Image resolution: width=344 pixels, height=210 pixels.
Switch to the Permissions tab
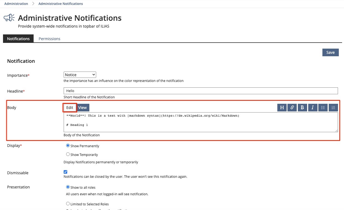pyautogui.click(x=49, y=39)
